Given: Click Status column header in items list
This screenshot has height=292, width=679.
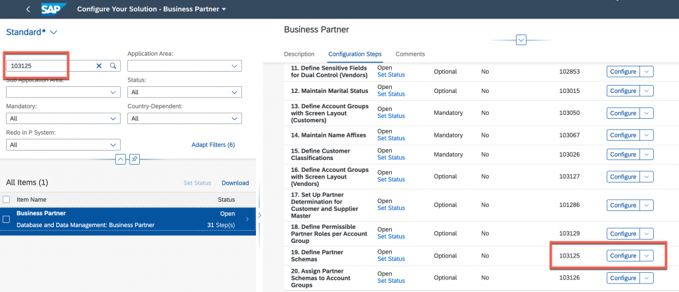Looking at the screenshot, I should (x=226, y=200).
